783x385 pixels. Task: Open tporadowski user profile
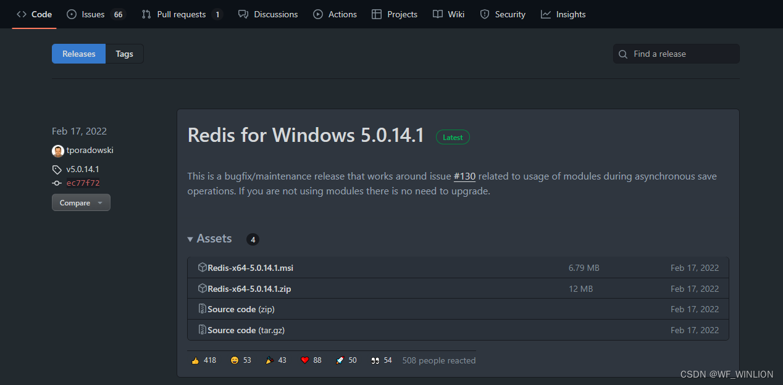(x=90, y=151)
